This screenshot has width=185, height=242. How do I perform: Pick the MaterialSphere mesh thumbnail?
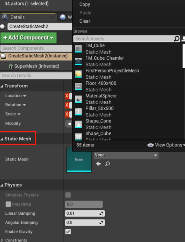(78, 99)
